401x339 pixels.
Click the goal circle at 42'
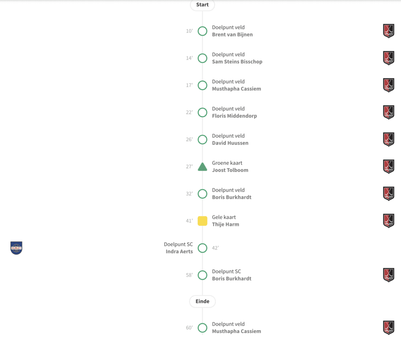click(x=202, y=248)
